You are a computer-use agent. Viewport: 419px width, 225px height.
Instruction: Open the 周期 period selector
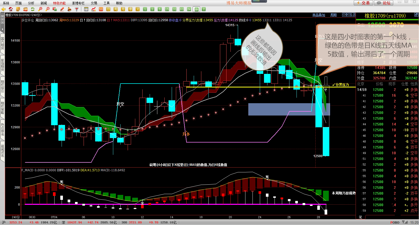(333, 15)
